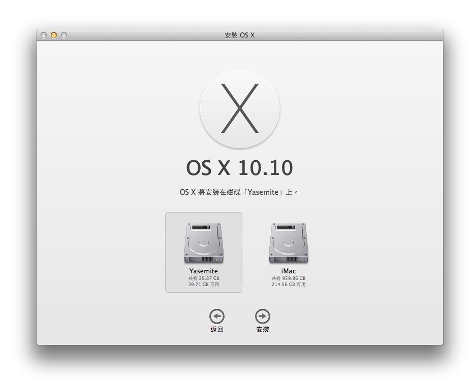Click the Yasemite disk name text
Screen dimensions: 473x388
[x=204, y=271]
